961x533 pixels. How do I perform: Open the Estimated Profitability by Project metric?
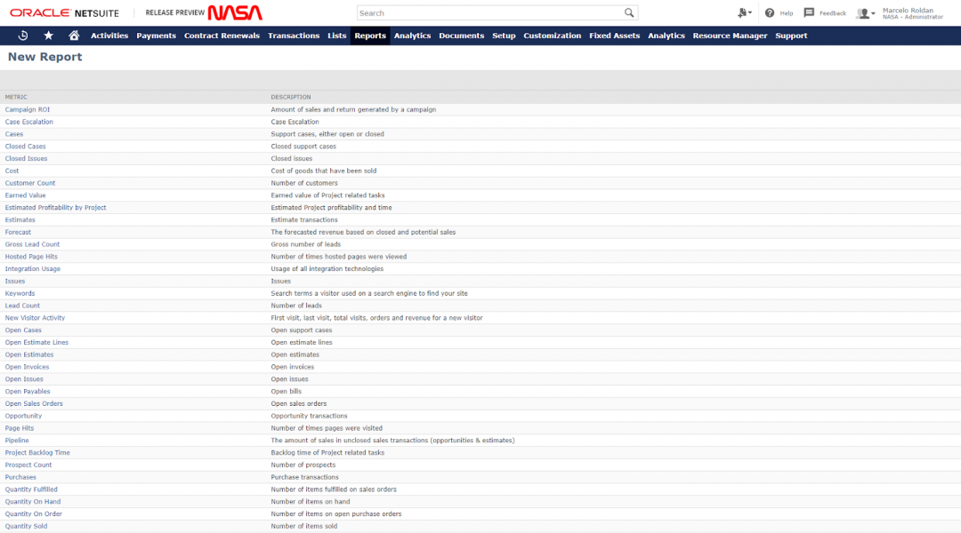(x=55, y=208)
